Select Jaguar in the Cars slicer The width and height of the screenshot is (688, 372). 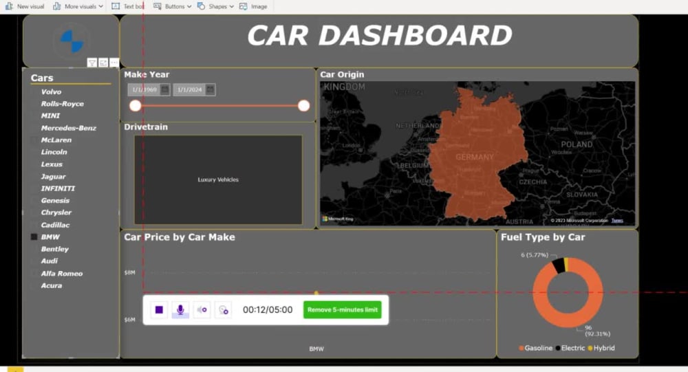(x=53, y=176)
